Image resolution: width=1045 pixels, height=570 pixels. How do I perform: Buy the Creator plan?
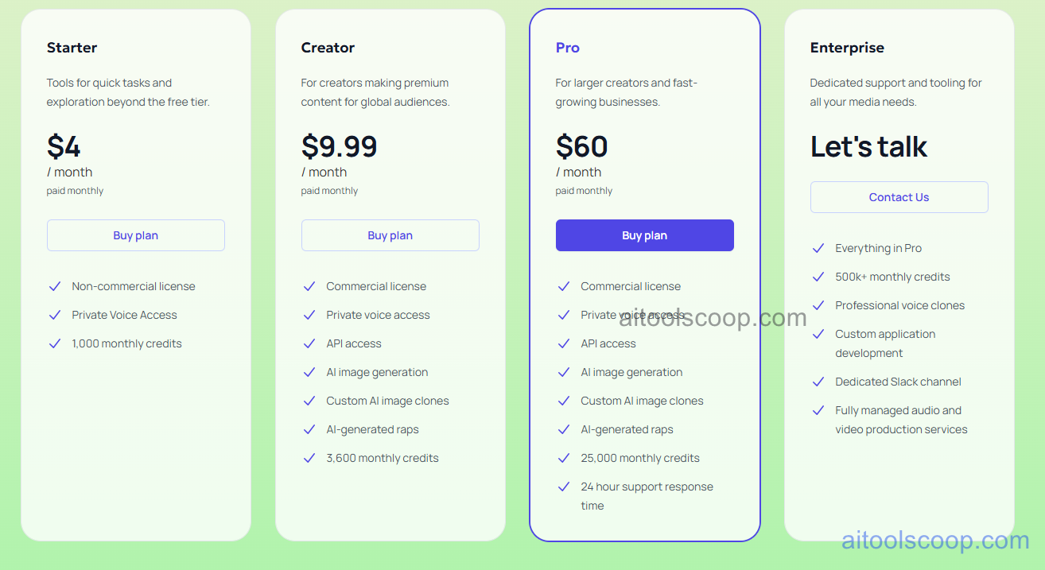[390, 235]
